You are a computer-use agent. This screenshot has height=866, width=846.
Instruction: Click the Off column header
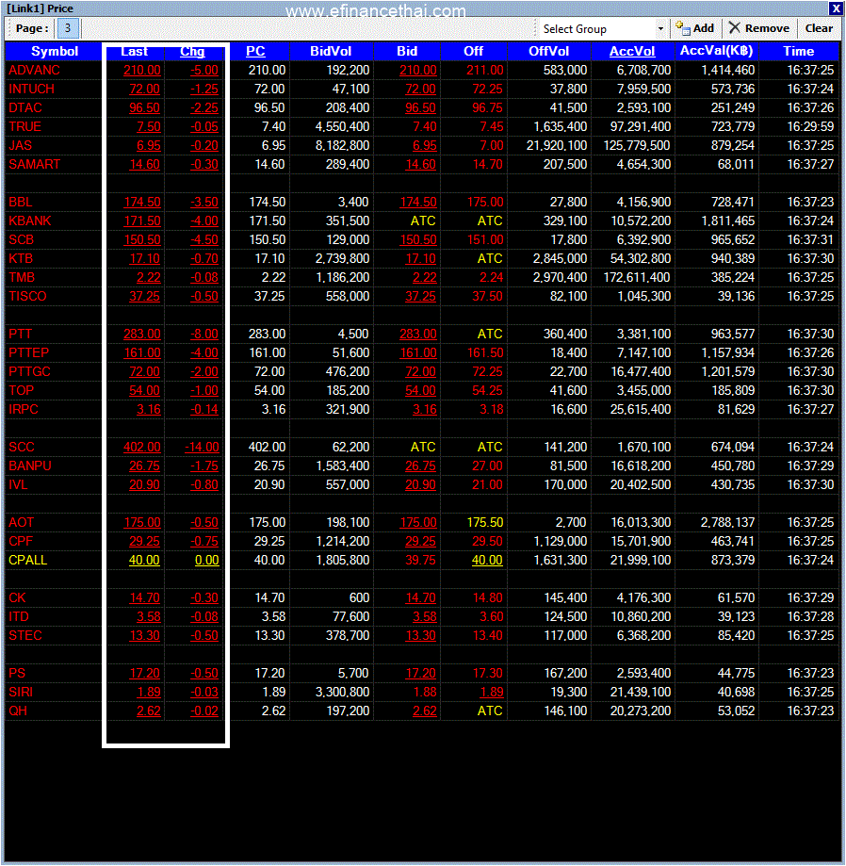click(473, 52)
